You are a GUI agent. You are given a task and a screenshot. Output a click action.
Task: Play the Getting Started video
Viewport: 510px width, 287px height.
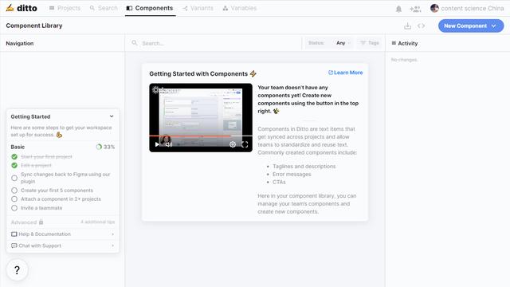tap(157, 144)
